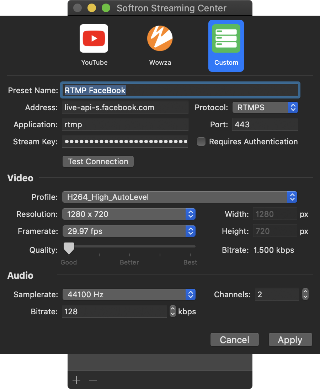Minimize window with yellow button
The width and height of the screenshot is (320, 389).
click(91, 8)
